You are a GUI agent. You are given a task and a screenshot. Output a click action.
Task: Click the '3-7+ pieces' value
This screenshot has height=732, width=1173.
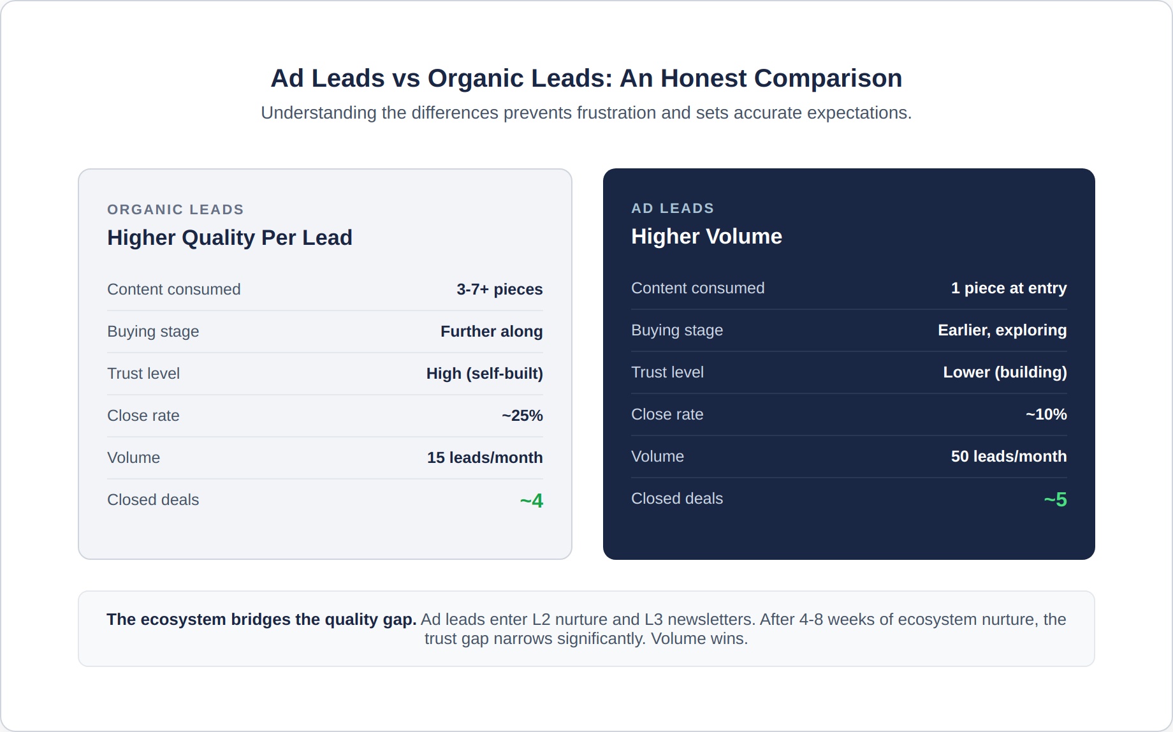coord(499,289)
